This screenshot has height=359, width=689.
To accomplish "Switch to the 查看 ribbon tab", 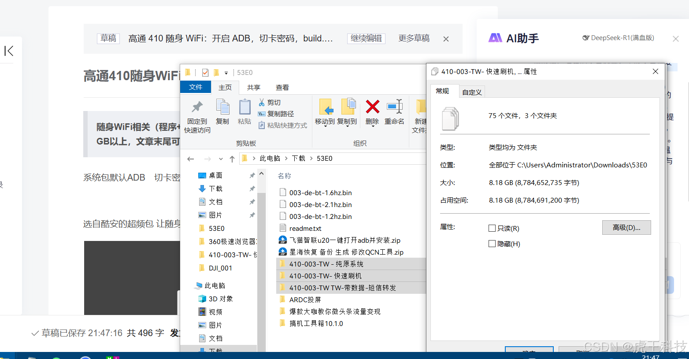I will pos(282,87).
